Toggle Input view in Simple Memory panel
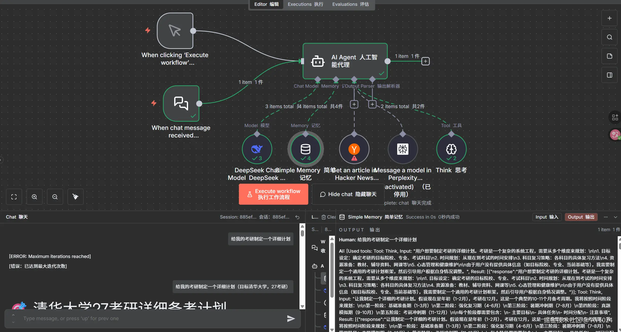 [547, 217]
